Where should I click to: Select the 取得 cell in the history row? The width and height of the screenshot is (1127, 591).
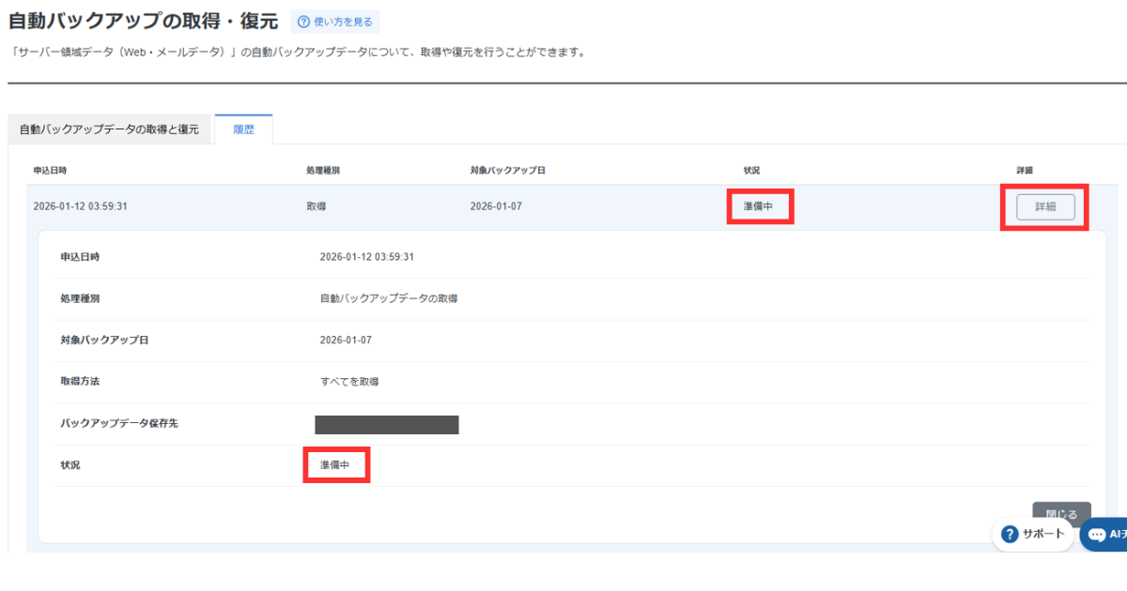(x=316, y=206)
